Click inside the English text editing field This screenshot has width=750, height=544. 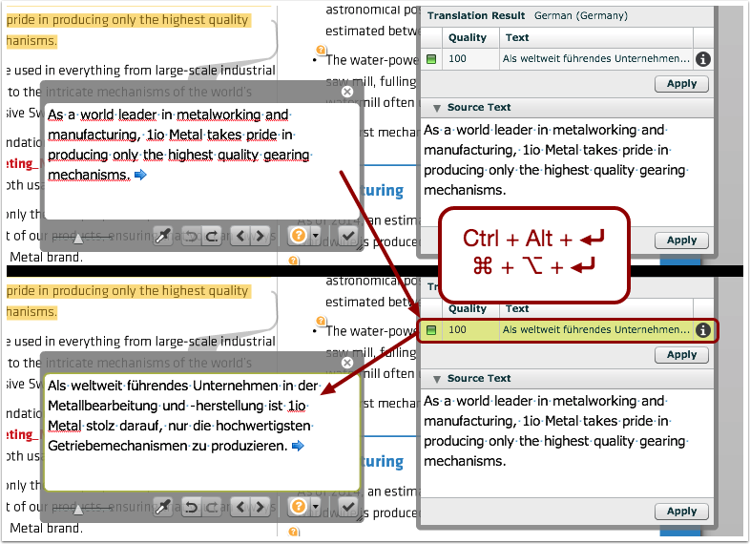pyautogui.click(x=202, y=161)
